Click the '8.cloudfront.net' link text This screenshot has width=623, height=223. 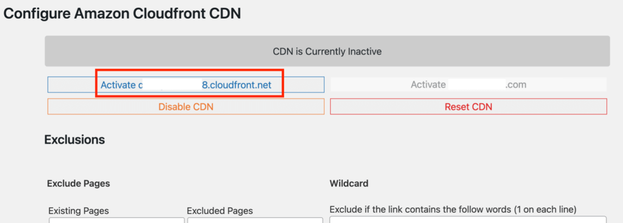pyautogui.click(x=237, y=85)
